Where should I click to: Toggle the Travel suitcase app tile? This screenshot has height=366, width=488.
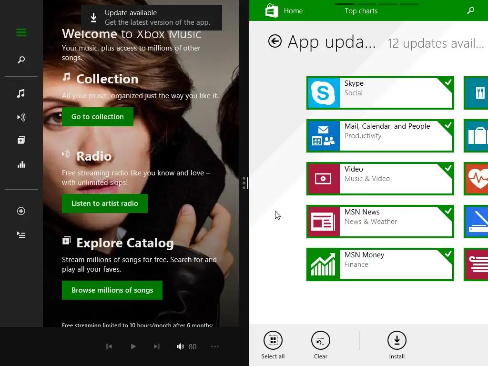[476, 136]
